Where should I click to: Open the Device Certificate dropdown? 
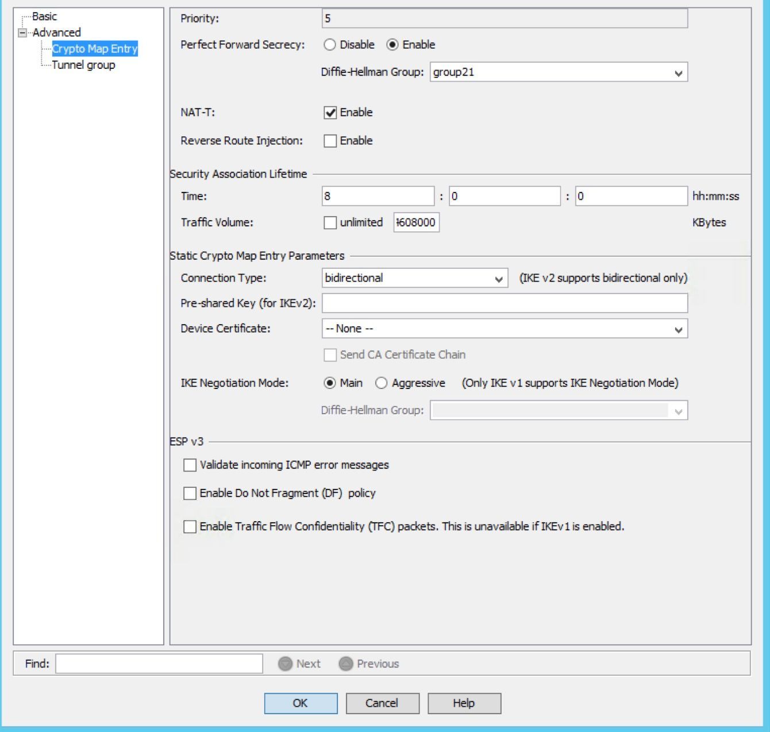click(678, 329)
